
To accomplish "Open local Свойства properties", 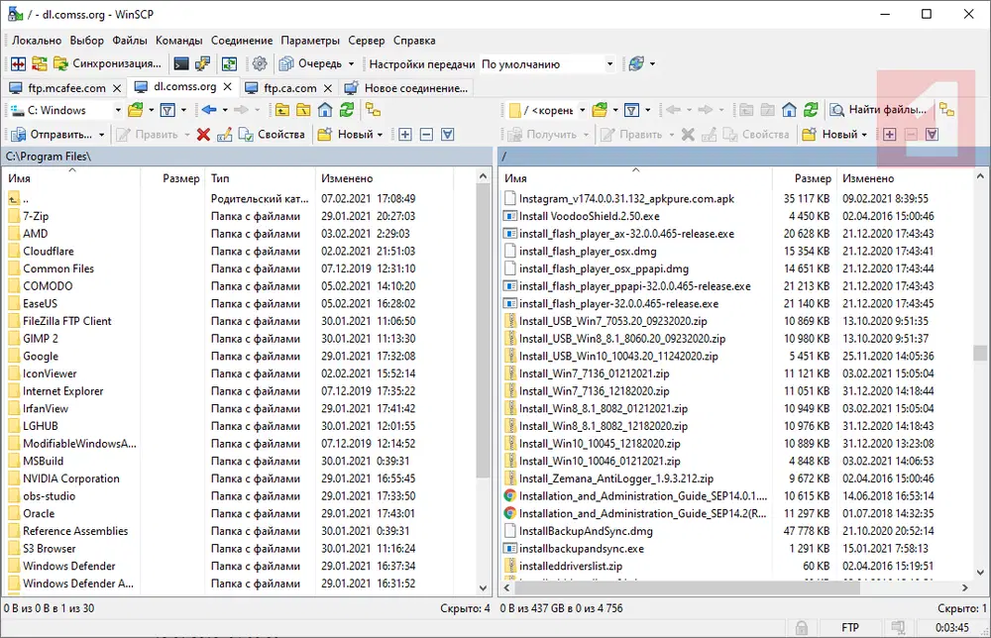I will click(x=272, y=134).
